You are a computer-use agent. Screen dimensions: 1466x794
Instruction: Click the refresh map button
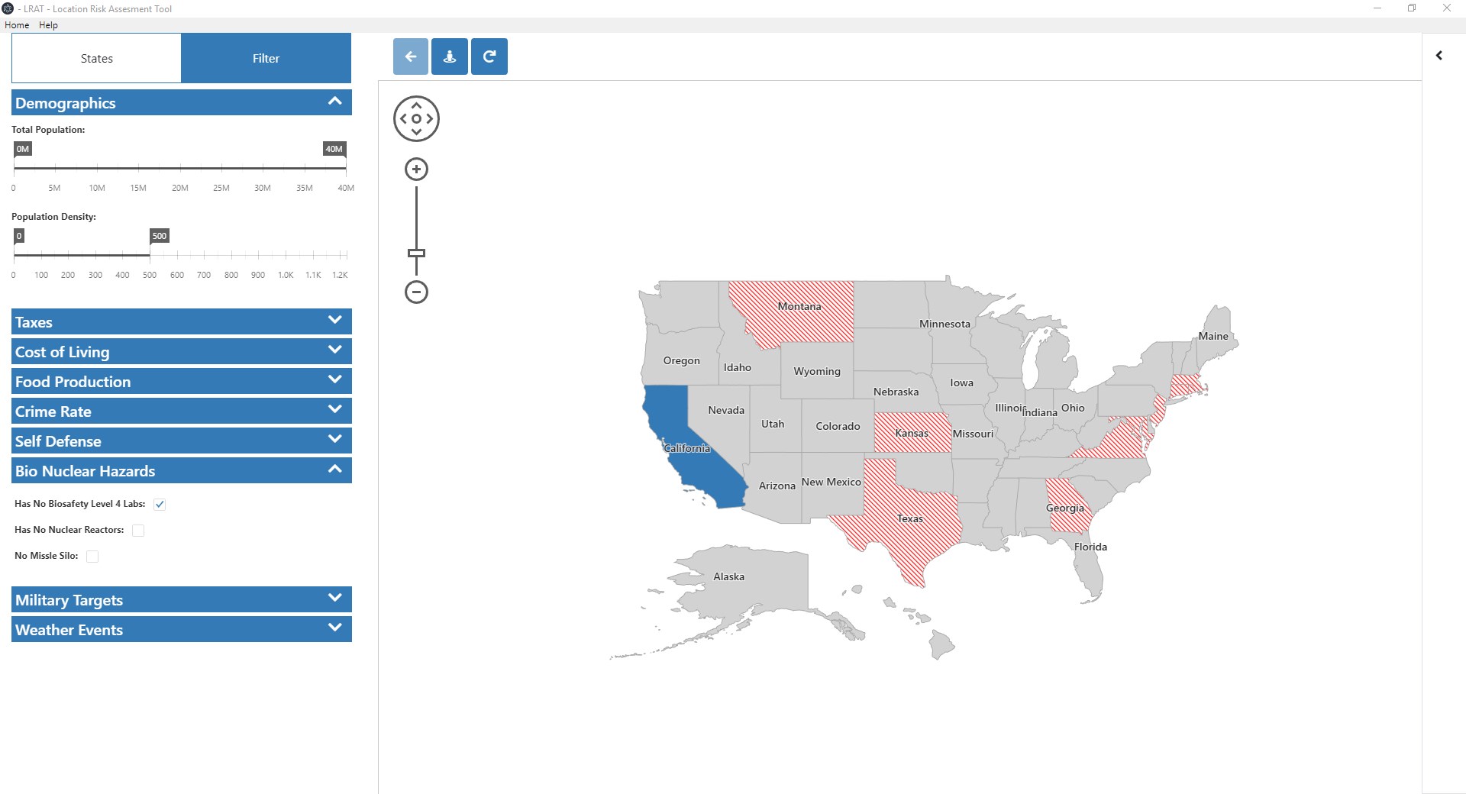click(489, 56)
